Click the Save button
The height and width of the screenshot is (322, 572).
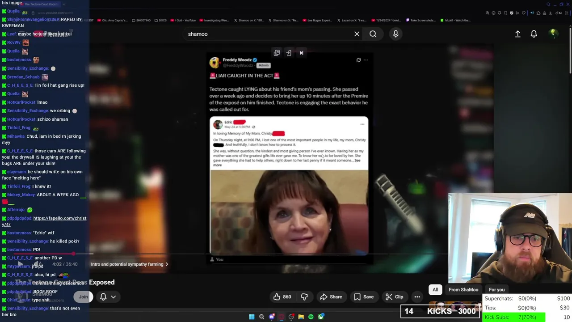[364, 297]
